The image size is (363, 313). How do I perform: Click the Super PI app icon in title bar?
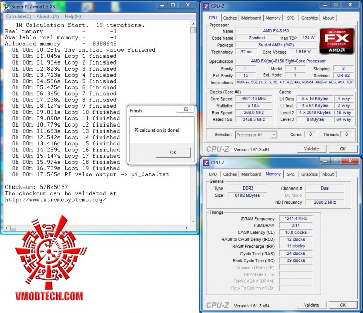pos(6,6)
